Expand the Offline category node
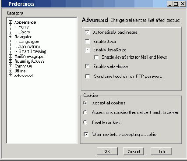 (x=11, y=71)
